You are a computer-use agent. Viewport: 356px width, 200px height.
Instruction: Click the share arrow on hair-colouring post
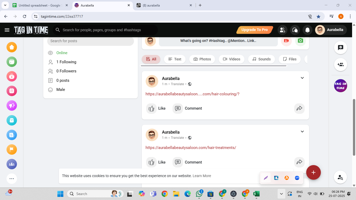299,108
